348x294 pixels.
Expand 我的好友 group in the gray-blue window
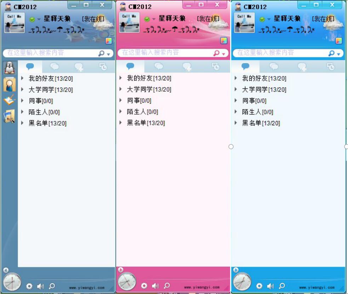pos(22,78)
